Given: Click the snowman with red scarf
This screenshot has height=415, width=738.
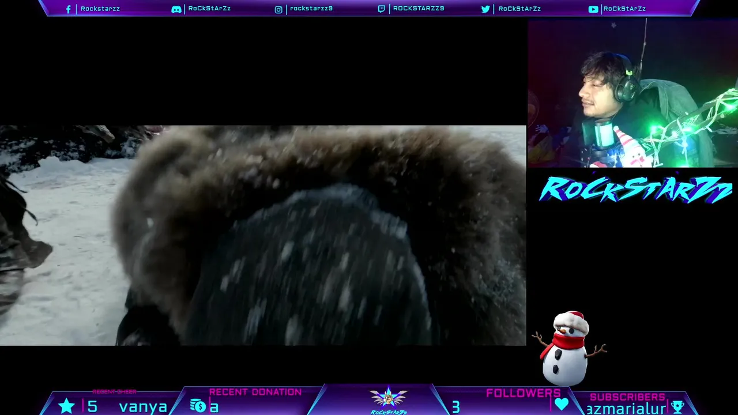Looking at the screenshot, I should 568,348.
